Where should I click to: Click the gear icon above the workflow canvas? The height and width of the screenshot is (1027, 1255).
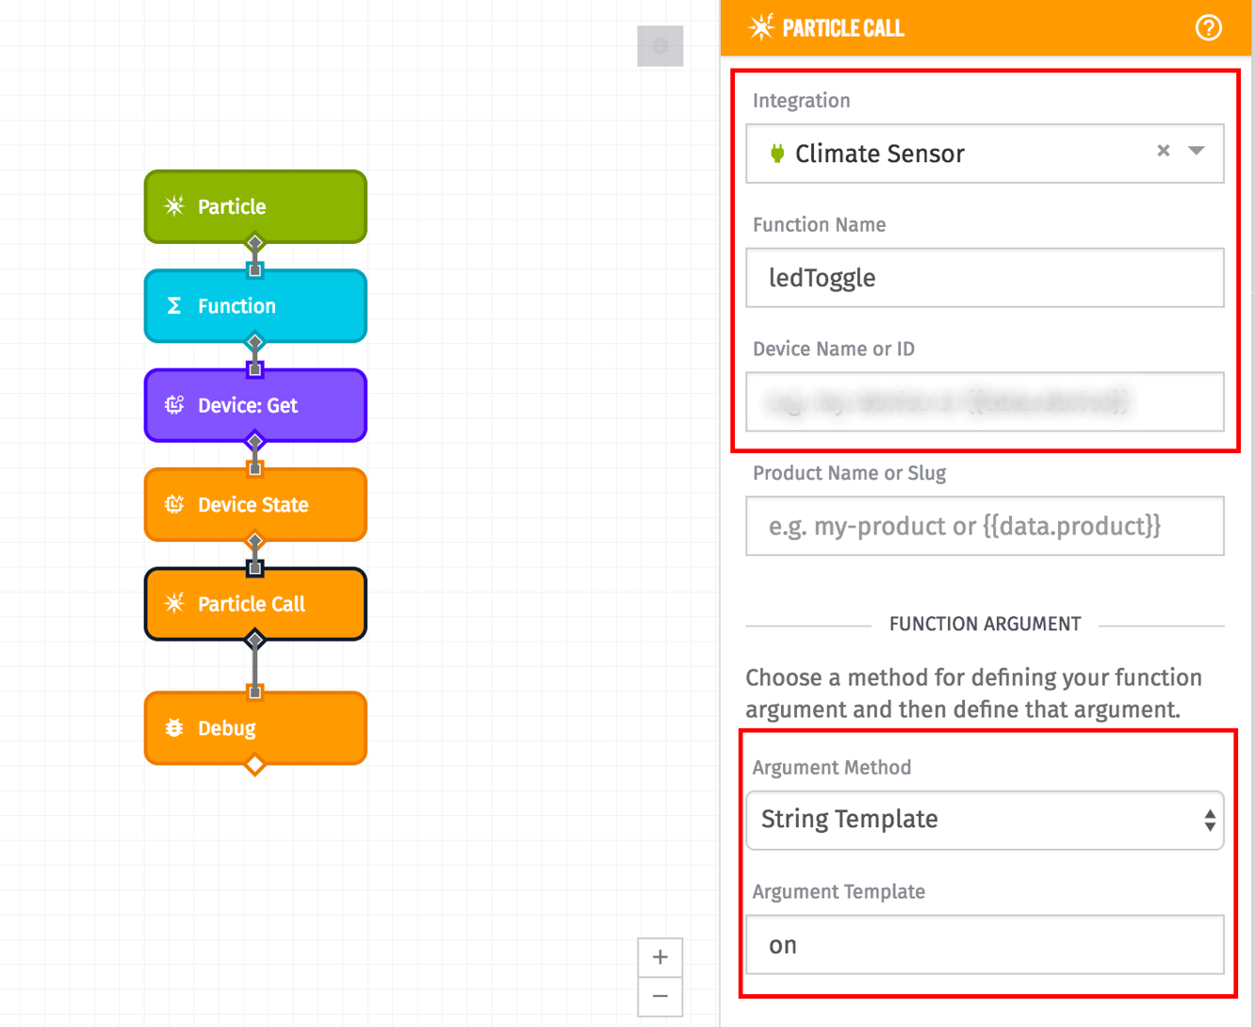(x=660, y=45)
